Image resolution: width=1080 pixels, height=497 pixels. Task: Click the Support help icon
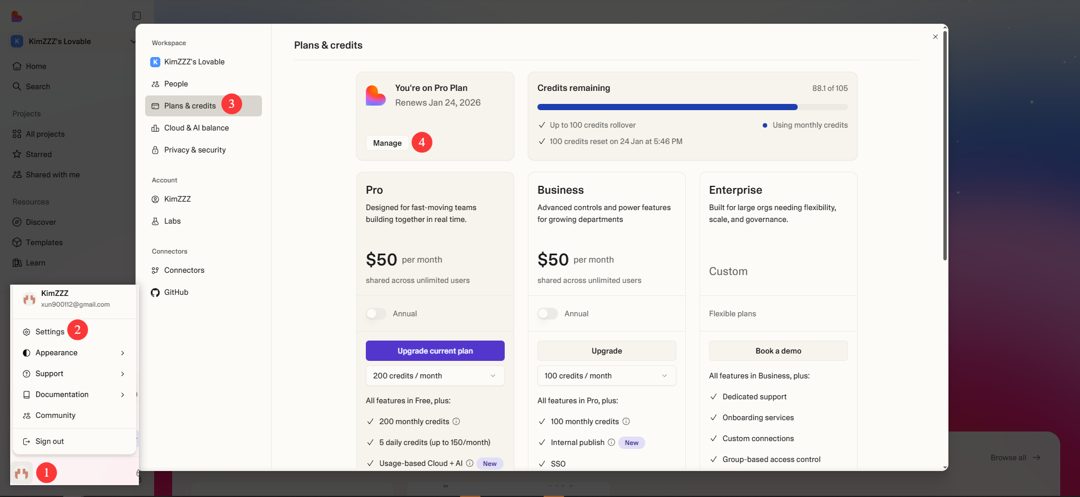(x=27, y=373)
